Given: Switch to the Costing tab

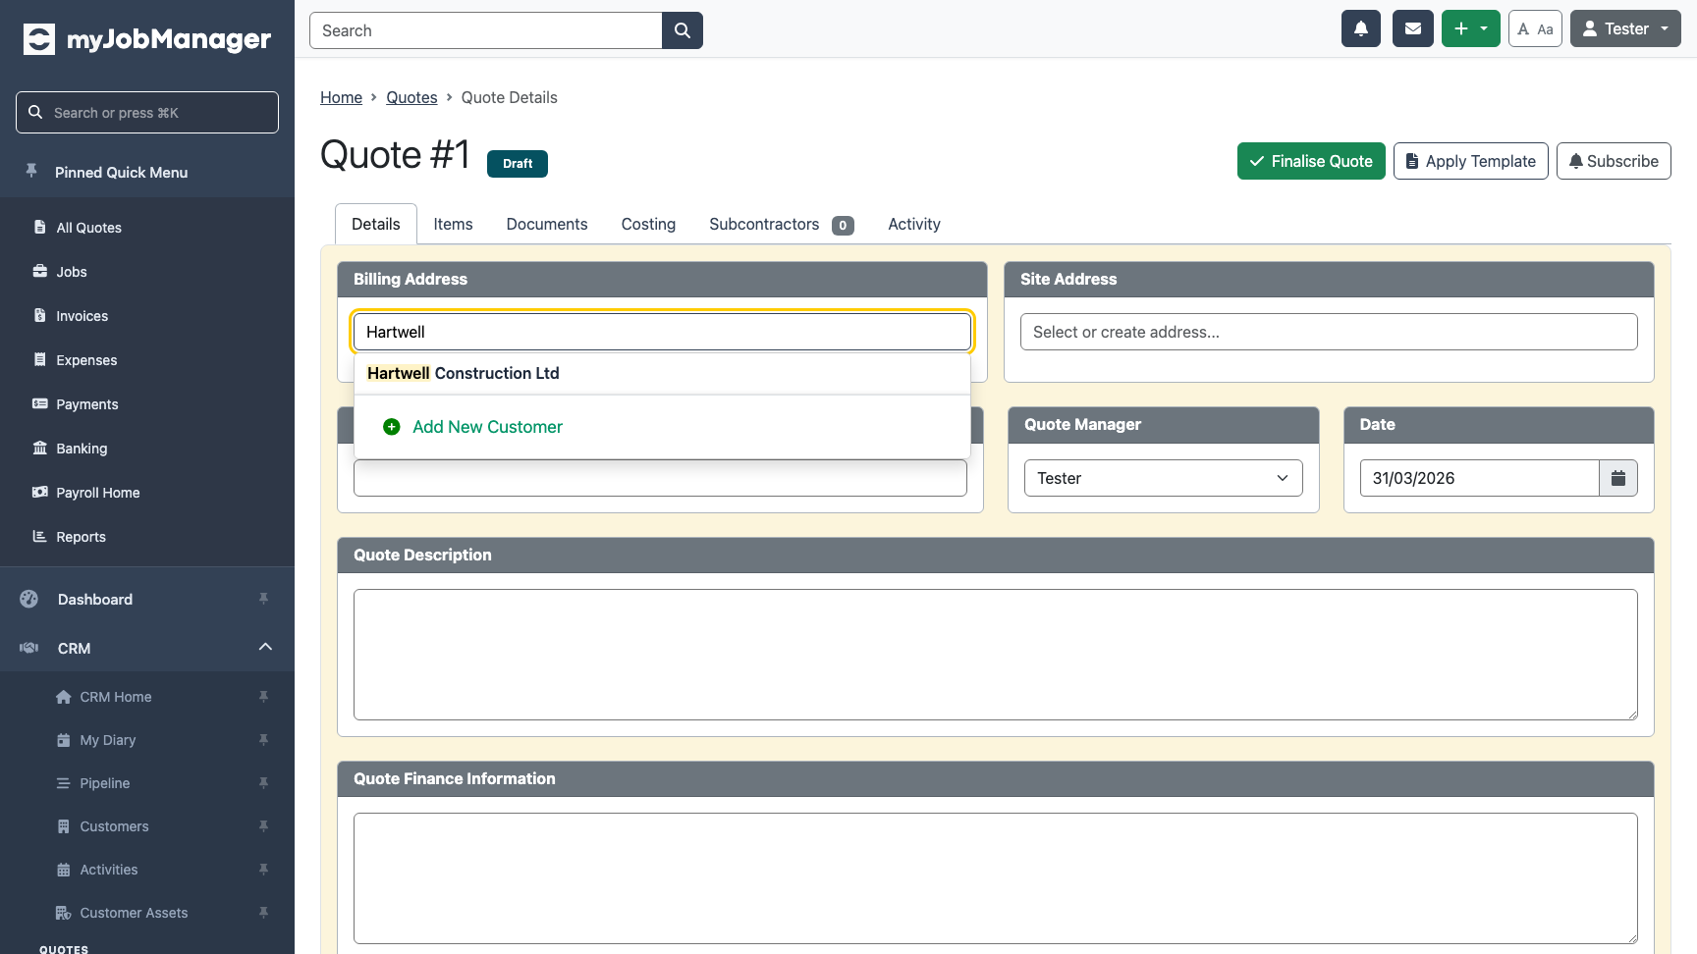Looking at the screenshot, I should (x=648, y=224).
